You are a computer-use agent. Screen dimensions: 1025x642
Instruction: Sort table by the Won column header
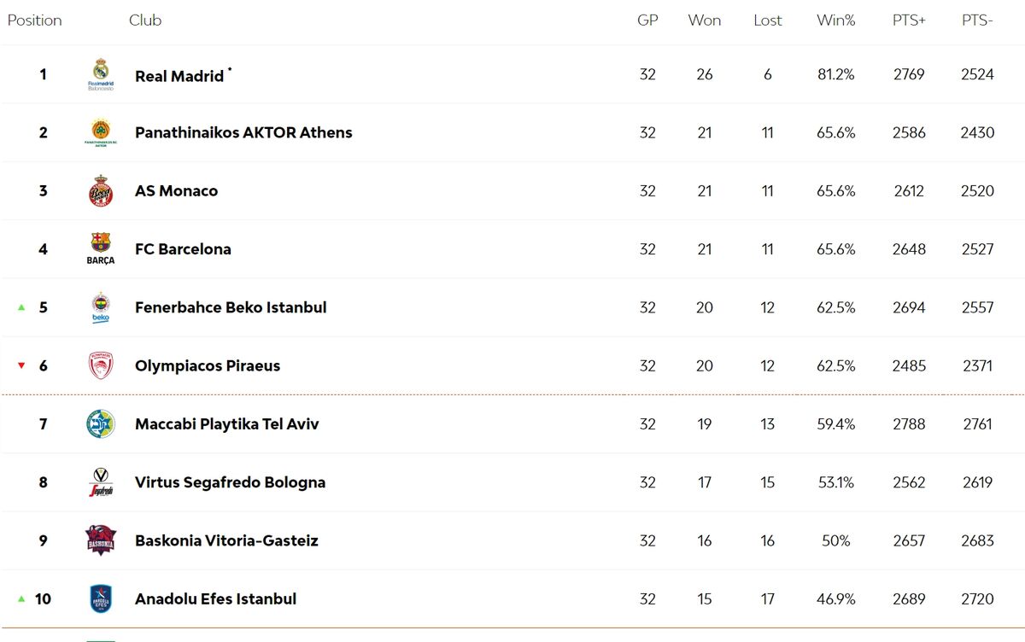(705, 20)
